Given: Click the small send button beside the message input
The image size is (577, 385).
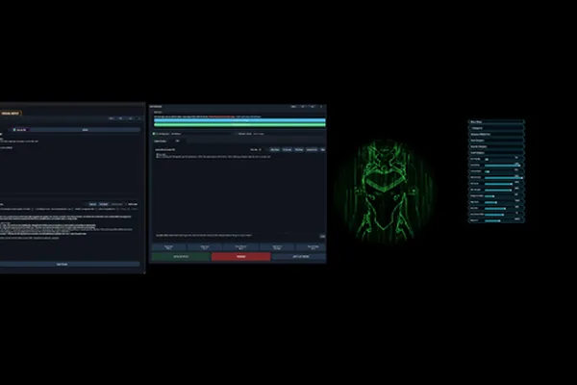Looking at the screenshot, I should point(322,236).
